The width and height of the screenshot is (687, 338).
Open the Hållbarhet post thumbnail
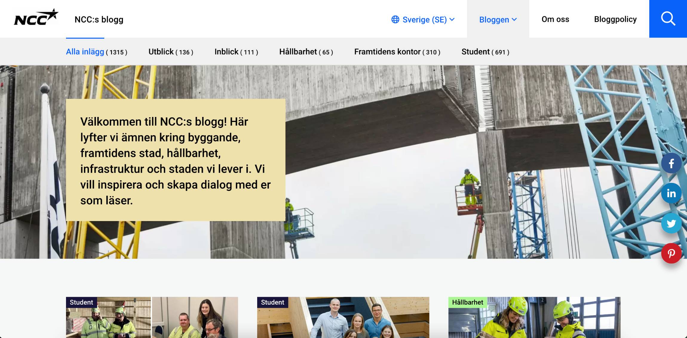(534, 317)
